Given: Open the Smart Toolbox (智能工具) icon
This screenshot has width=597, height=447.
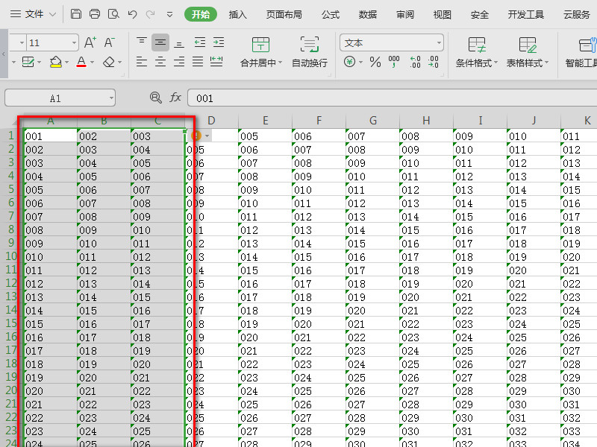Looking at the screenshot, I should coord(587,45).
